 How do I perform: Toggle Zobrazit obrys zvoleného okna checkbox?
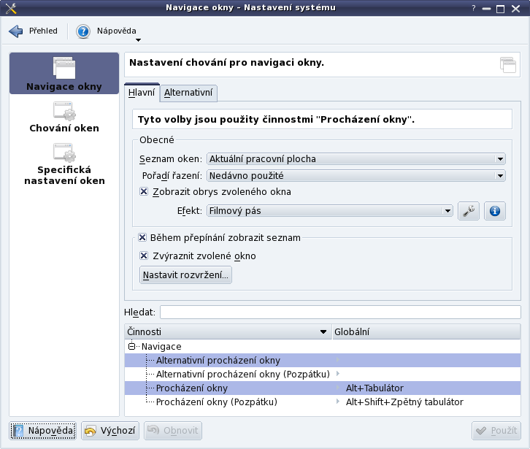144,192
